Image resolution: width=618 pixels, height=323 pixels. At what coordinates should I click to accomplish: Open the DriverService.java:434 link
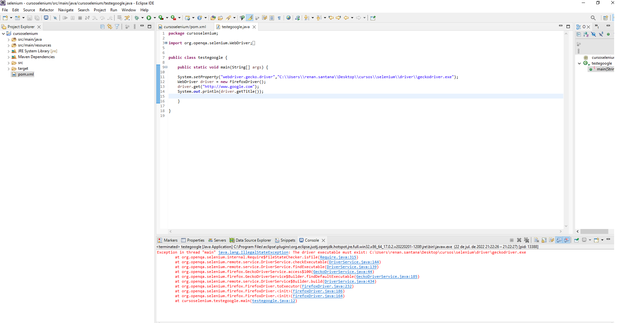(349, 281)
